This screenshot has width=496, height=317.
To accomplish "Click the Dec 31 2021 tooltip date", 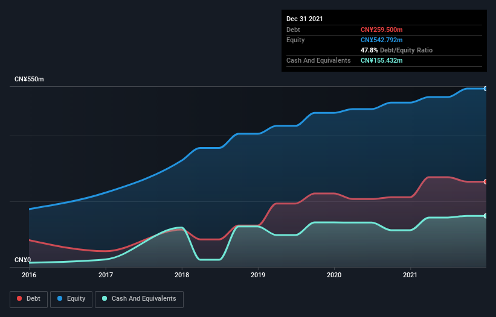I will point(304,19).
